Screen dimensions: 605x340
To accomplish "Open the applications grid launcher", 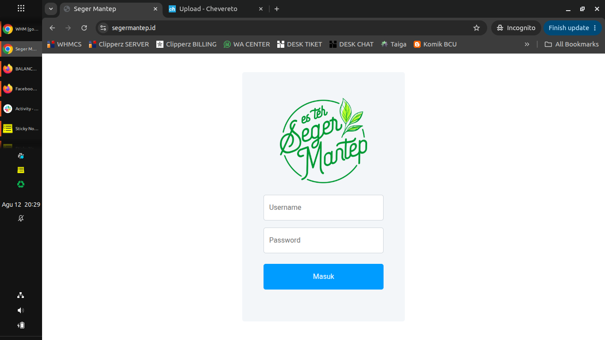I will (x=21, y=8).
